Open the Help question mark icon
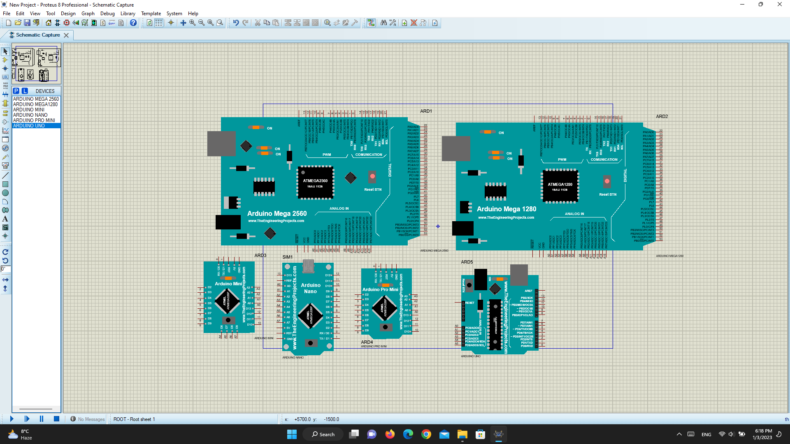The height and width of the screenshot is (444, 790). point(133,23)
